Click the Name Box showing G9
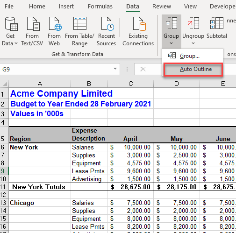Screen dimensions: 236x233 click(60, 69)
